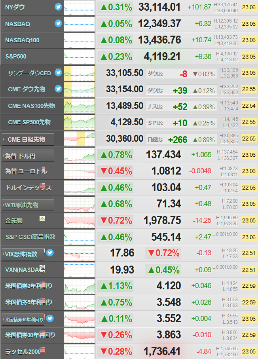The width and height of the screenshot is (258, 359).
Task: Open the ドルインデックス link
Action: 28,188
